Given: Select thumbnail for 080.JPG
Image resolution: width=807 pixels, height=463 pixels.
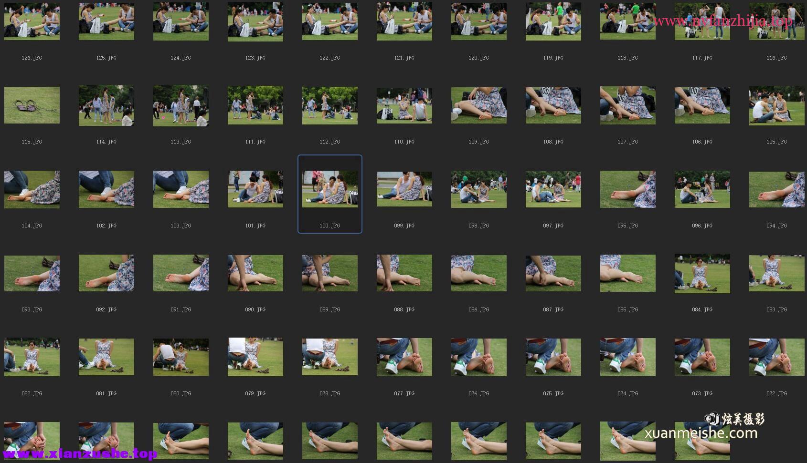Looking at the screenshot, I should (x=181, y=357).
